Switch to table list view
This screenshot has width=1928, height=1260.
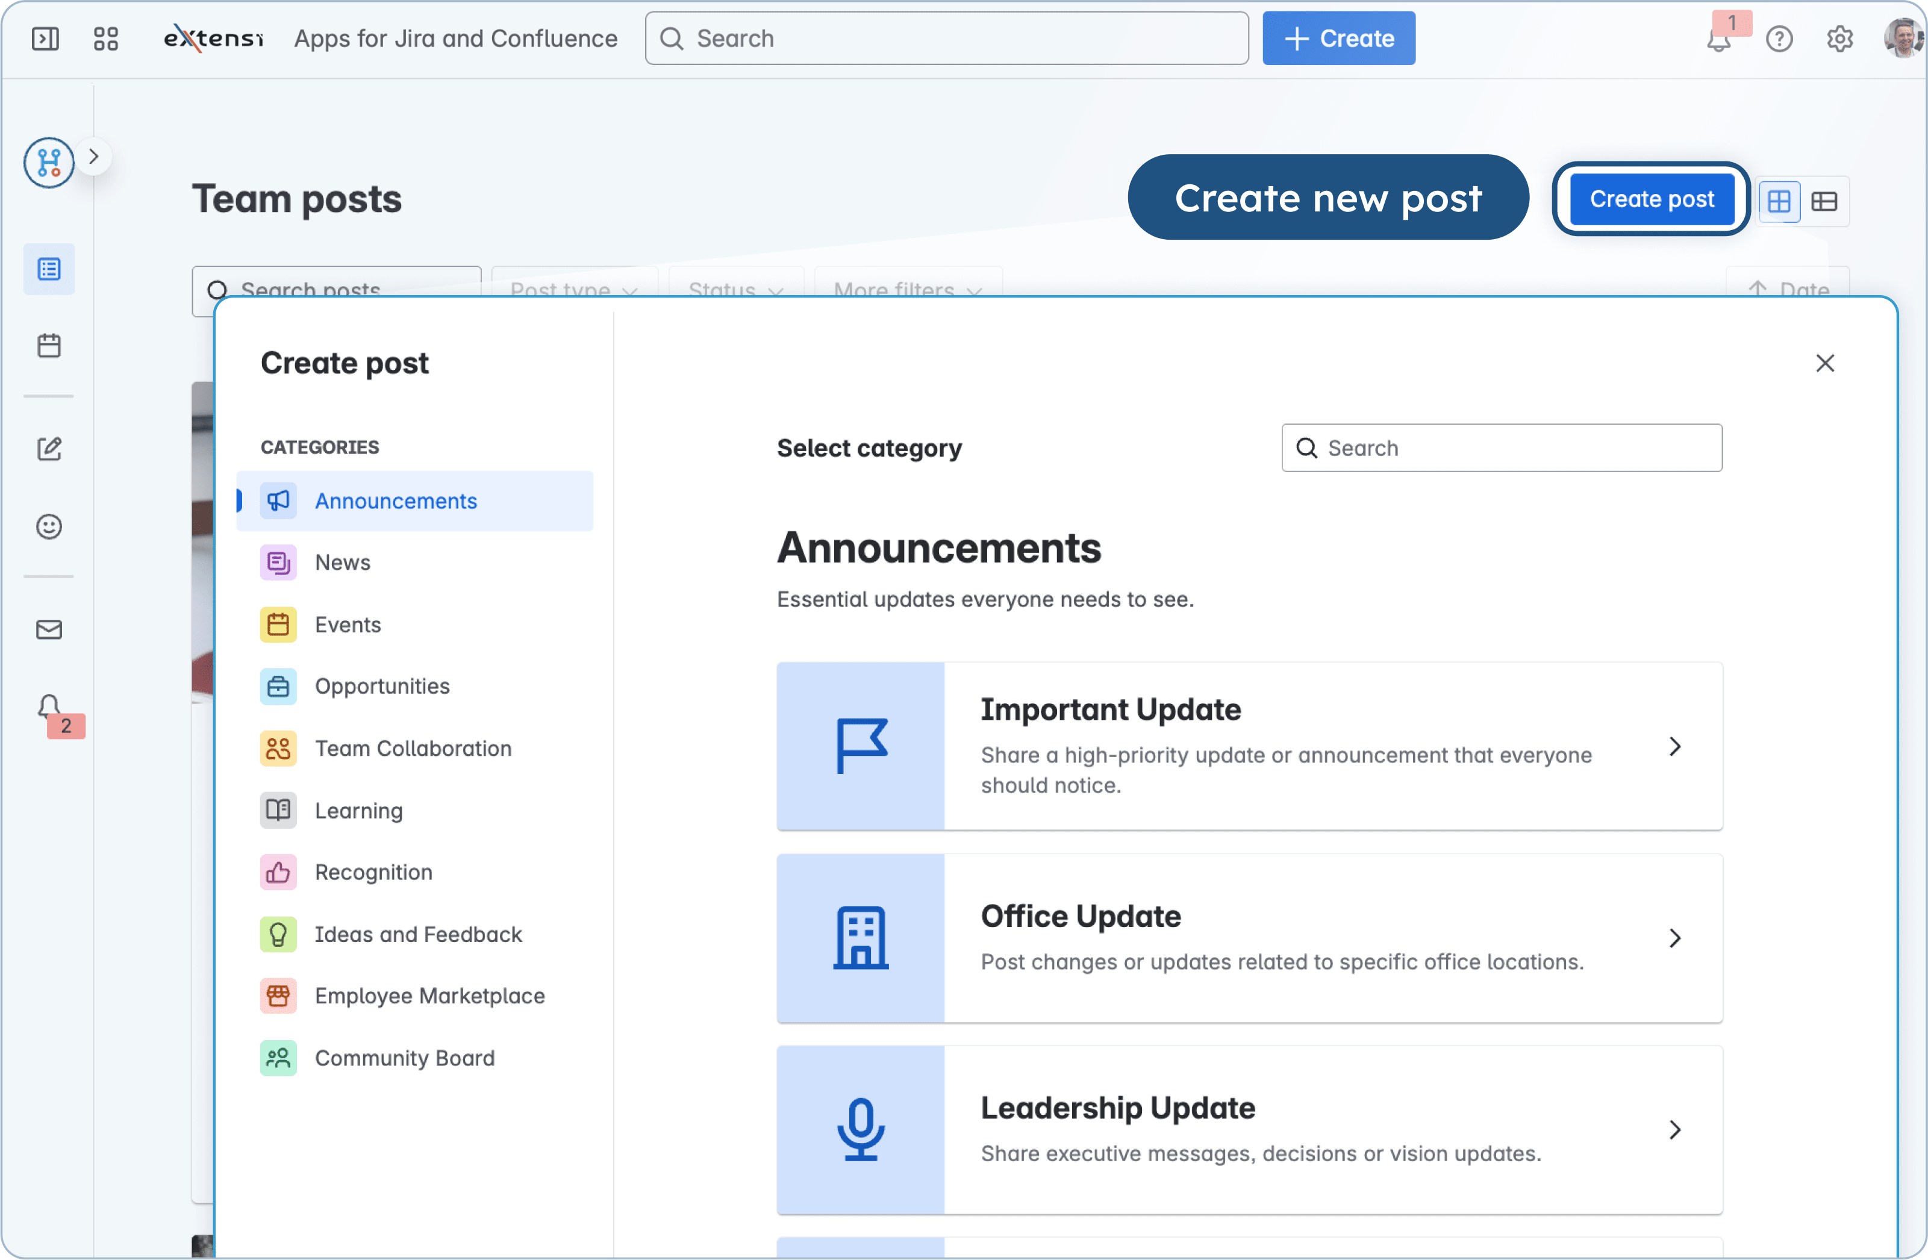coord(1824,201)
